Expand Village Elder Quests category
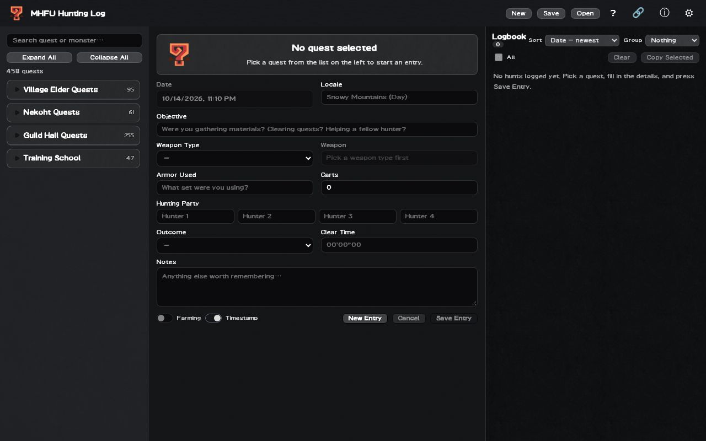This screenshot has width=706, height=441. click(x=73, y=90)
